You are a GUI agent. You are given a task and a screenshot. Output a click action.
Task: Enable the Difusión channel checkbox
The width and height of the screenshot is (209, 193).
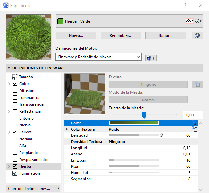click(14, 91)
